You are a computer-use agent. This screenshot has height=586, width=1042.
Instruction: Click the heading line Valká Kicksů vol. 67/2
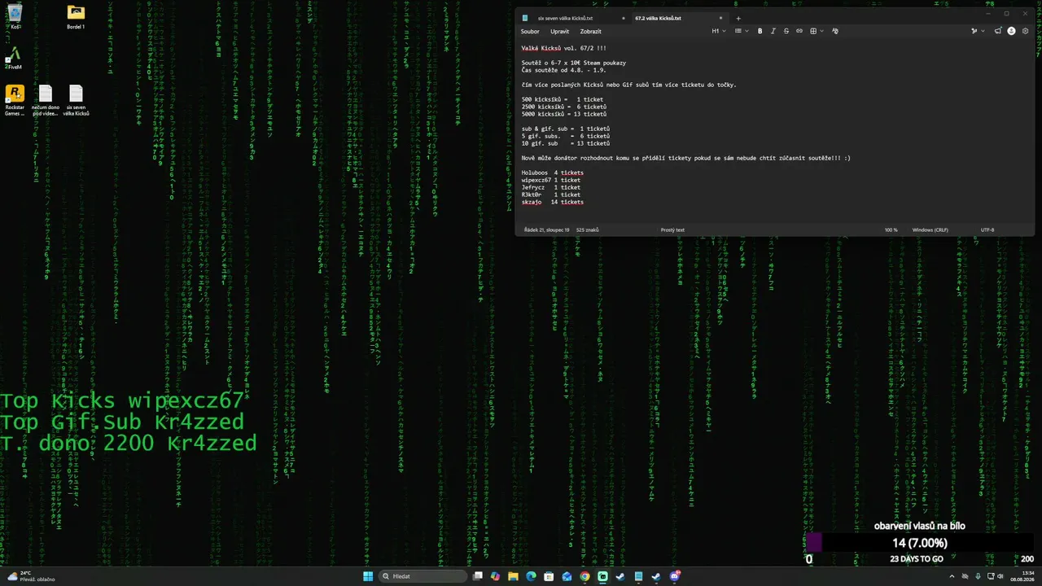coord(564,48)
